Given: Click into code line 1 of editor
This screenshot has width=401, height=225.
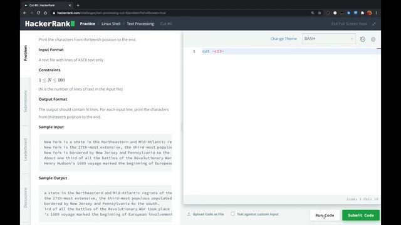Looking at the screenshot, I should pos(290,51).
